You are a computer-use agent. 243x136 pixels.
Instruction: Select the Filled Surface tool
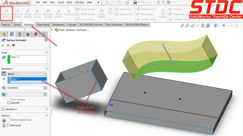pos(59,13)
